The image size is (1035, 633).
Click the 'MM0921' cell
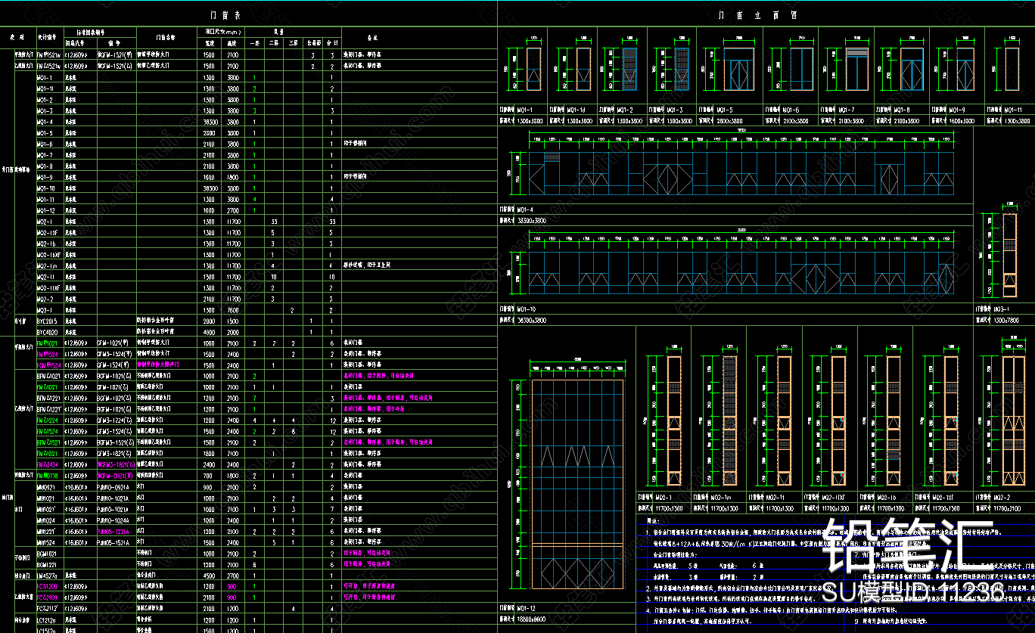pos(45,487)
